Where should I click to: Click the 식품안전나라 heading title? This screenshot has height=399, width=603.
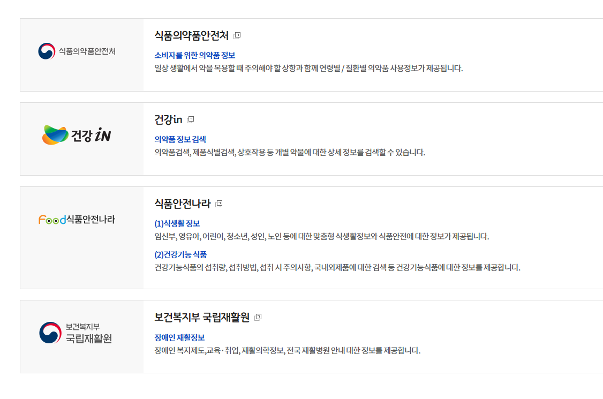coord(183,204)
